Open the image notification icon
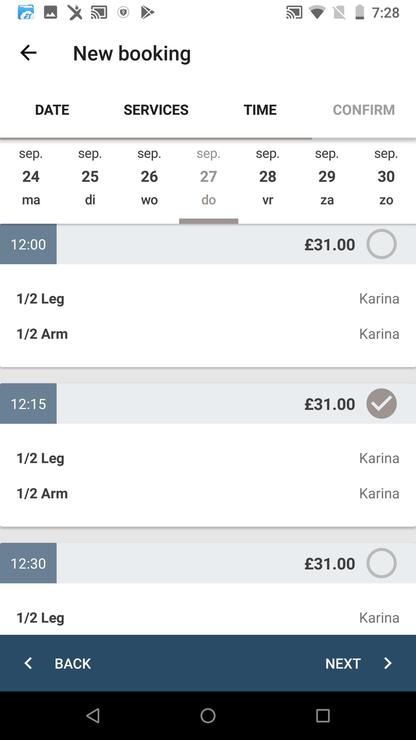This screenshot has width=416, height=740. pos(50,12)
